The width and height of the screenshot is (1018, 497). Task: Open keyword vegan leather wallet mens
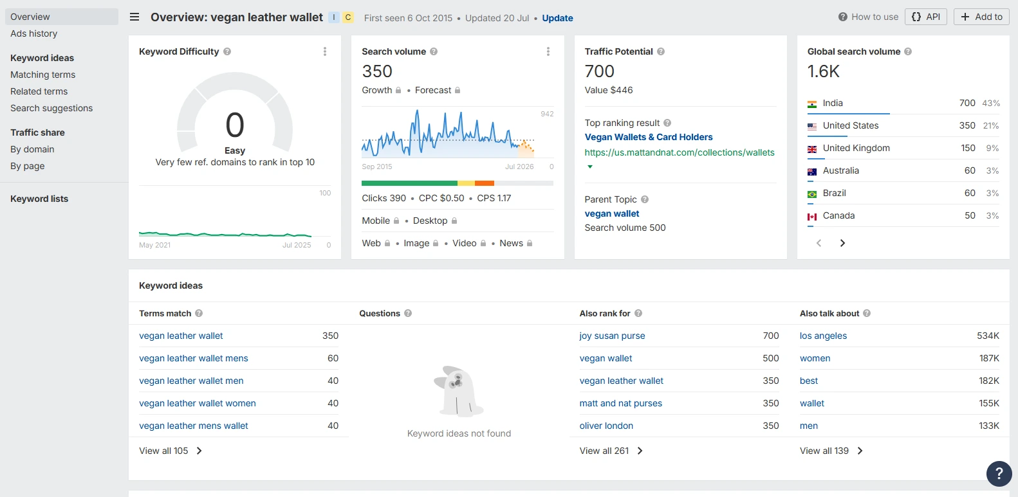pyautogui.click(x=194, y=358)
